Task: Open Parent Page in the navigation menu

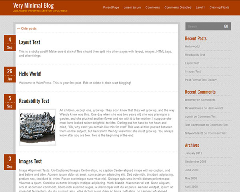Action: 111,8
